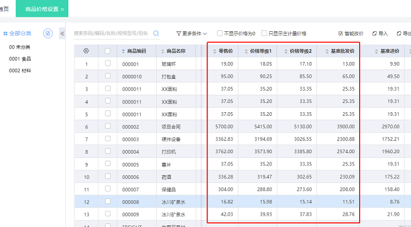Click the 导入 import icon
The image size is (411, 227).
[x=375, y=33]
